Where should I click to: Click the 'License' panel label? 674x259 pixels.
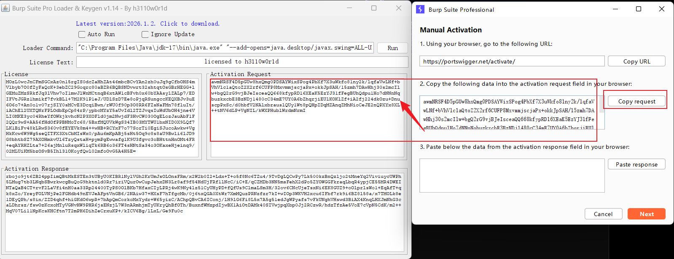16,74
